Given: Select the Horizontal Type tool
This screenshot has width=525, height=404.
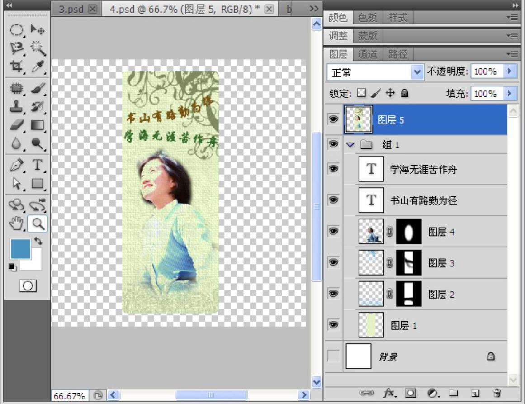Looking at the screenshot, I should point(38,165).
